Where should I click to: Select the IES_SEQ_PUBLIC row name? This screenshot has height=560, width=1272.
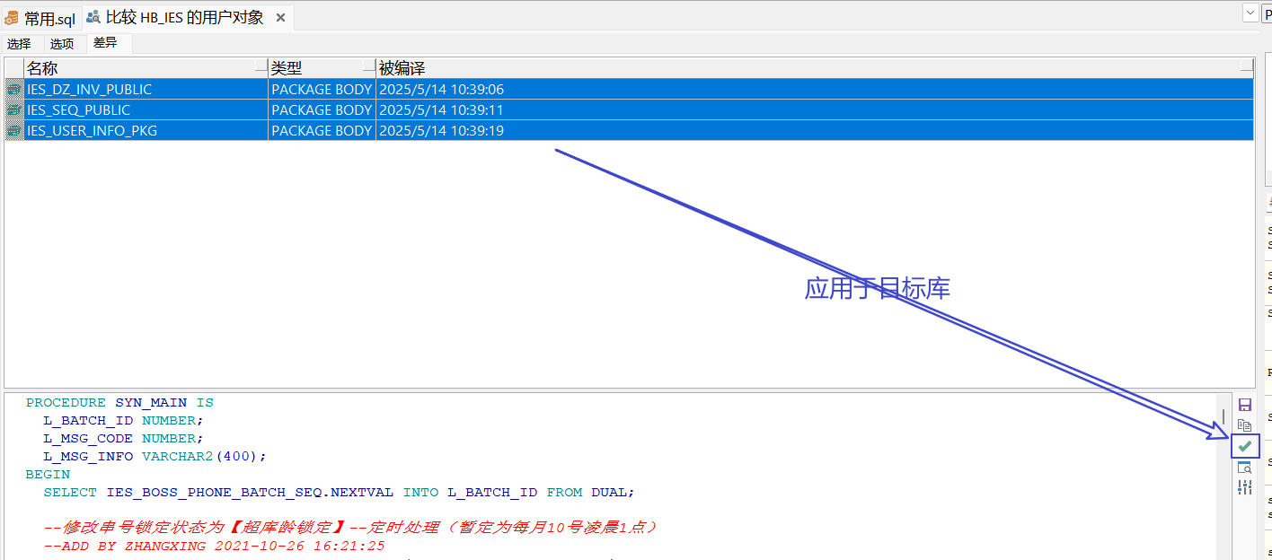pyautogui.click(x=78, y=109)
